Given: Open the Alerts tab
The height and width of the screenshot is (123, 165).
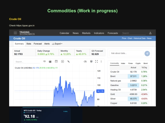Looking at the screenshot, I should [x=47, y=44].
